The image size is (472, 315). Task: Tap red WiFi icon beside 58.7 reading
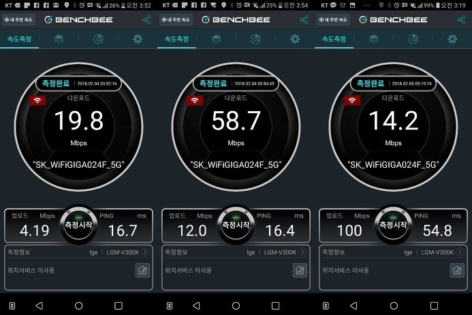195,100
